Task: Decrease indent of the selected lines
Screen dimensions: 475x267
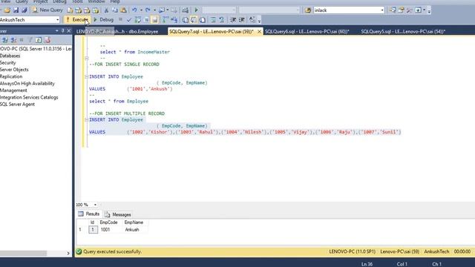Action: point(233,20)
